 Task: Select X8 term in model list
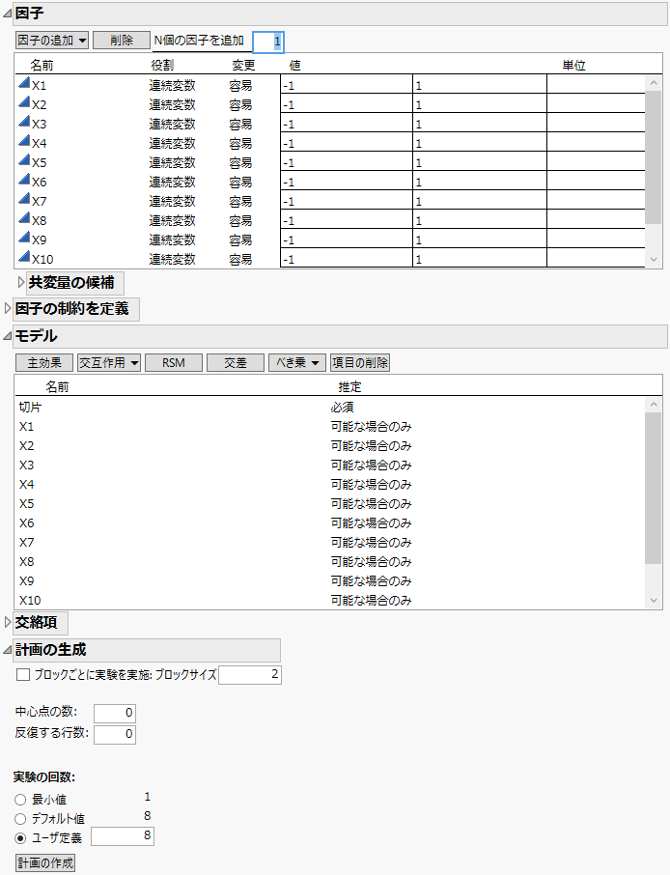(x=26, y=561)
